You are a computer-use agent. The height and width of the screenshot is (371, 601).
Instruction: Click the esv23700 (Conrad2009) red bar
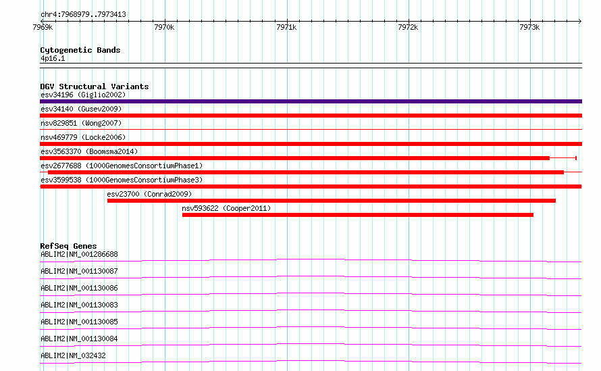[332, 201]
